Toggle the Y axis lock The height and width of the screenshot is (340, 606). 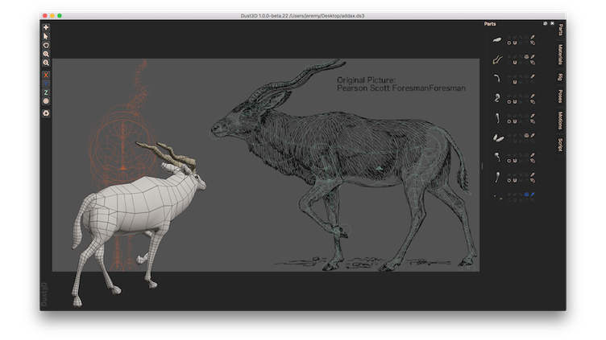coord(46,84)
